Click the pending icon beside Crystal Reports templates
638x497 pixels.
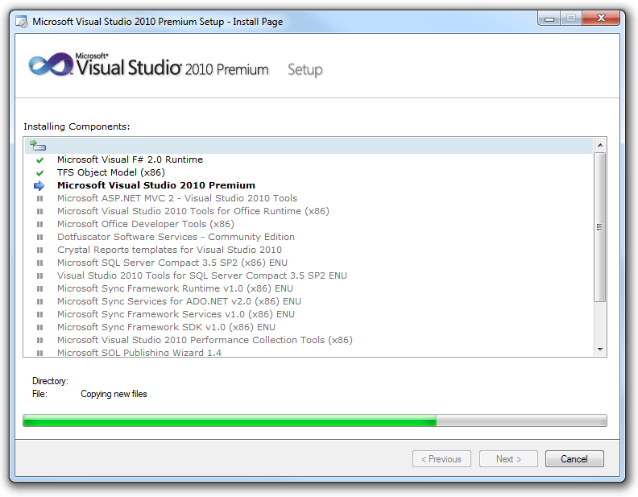click(40, 251)
